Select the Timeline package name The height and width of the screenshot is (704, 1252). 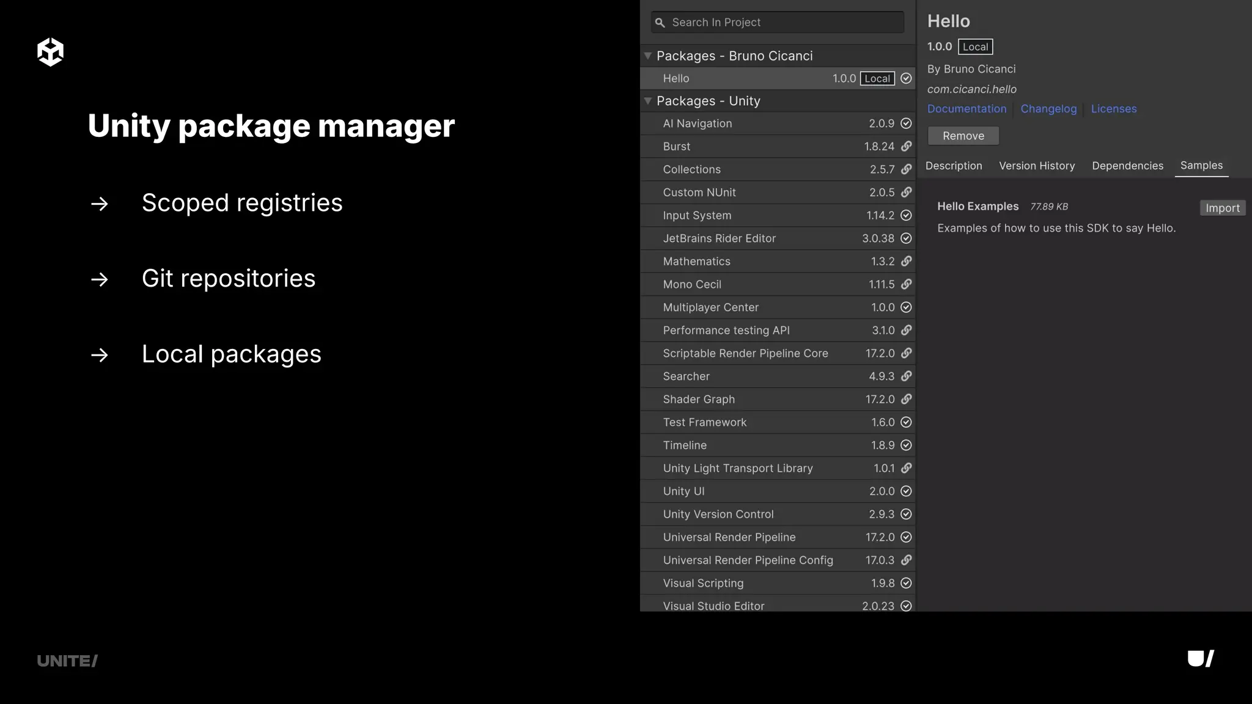tap(685, 446)
